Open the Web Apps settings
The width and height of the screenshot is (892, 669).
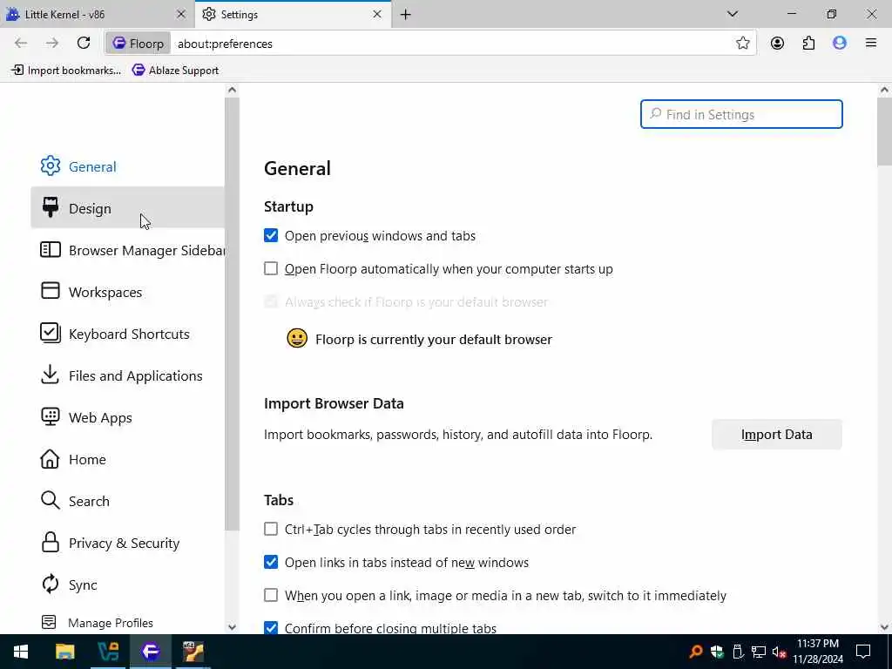coord(128,417)
